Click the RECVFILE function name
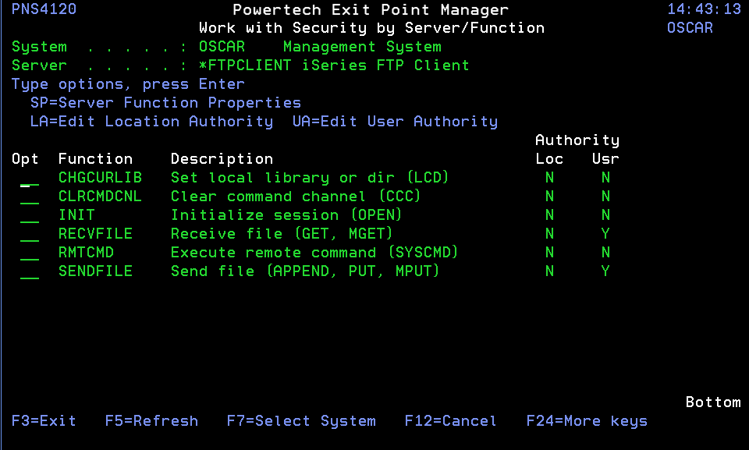This screenshot has height=450, width=749. pyautogui.click(x=95, y=234)
